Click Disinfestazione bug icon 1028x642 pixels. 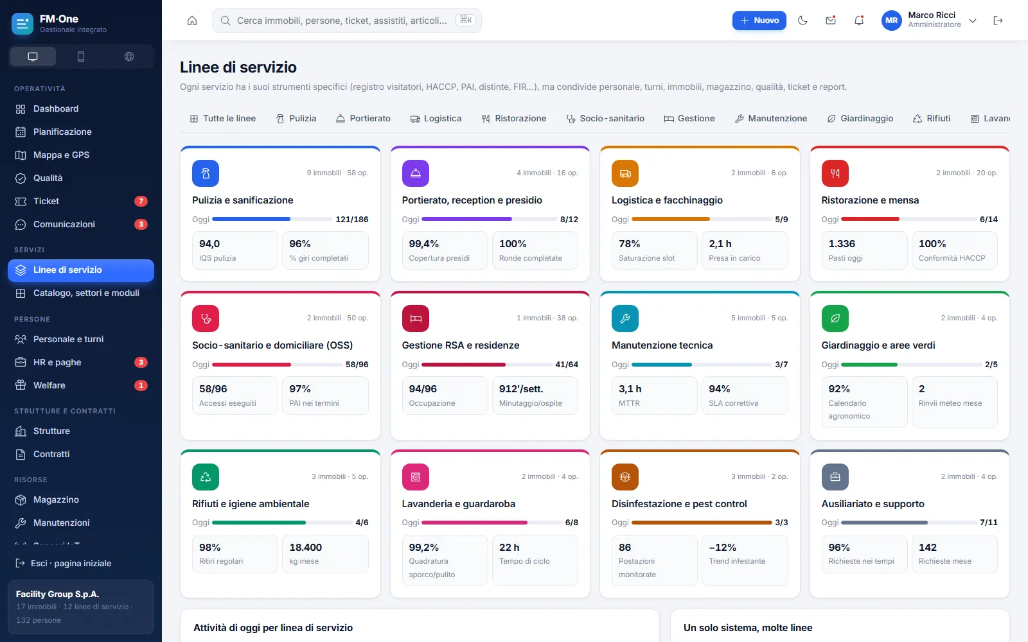click(625, 477)
